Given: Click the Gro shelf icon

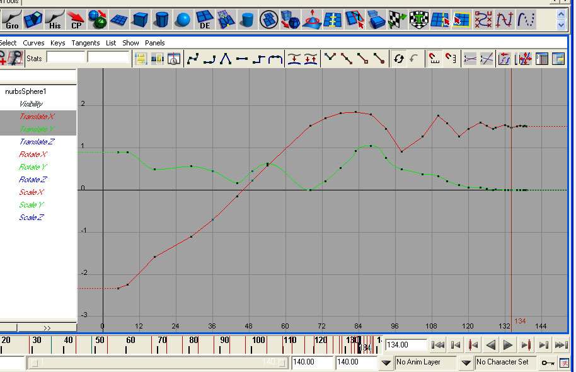Looking at the screenshot, I should 12,20.
